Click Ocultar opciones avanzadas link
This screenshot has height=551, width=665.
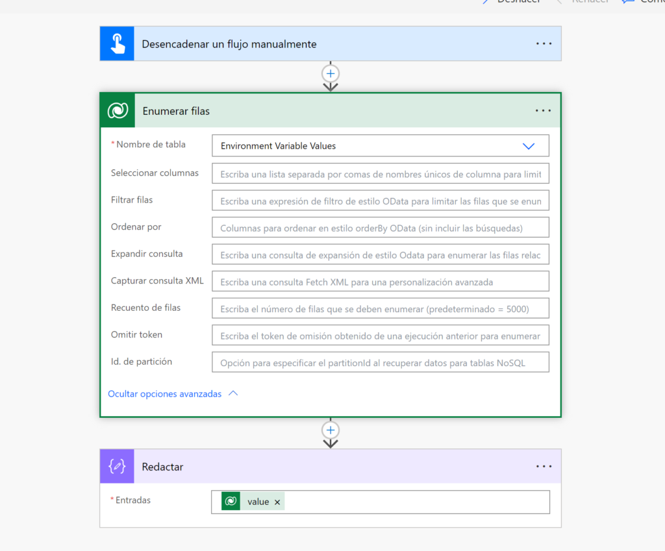click(164, 394)
